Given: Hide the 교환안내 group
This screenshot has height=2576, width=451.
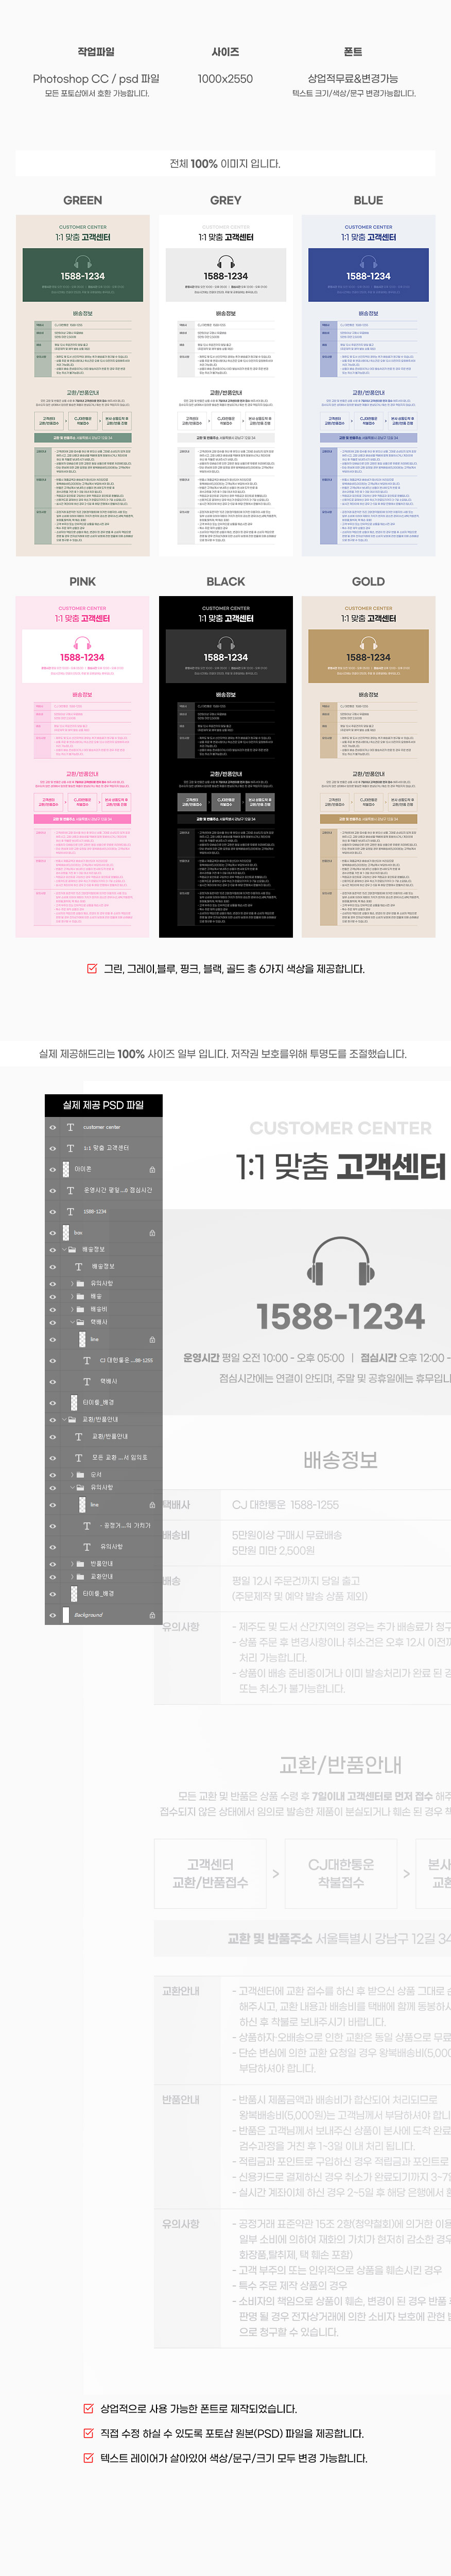Looking at the screenshot, I should tap(53, 1576).
